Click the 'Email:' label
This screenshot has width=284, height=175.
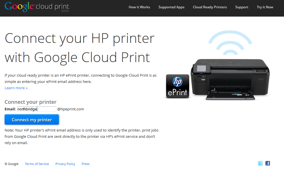click(10, 109)
